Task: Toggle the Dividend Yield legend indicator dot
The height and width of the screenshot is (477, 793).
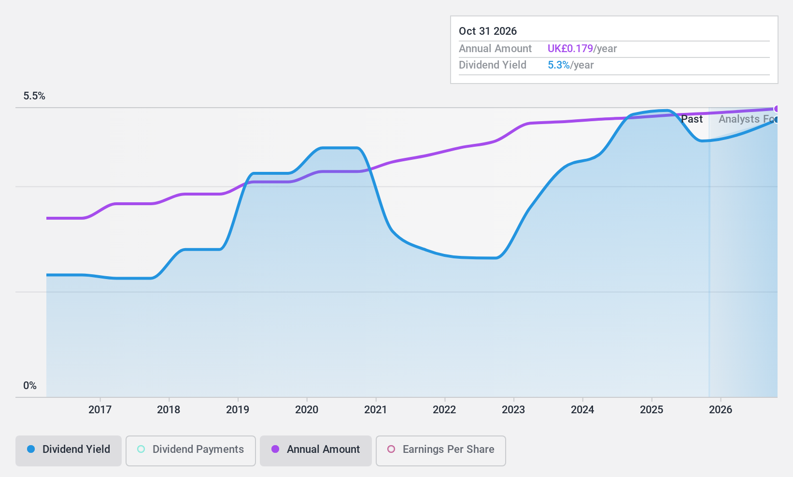Action: click(x=30, y=449)
